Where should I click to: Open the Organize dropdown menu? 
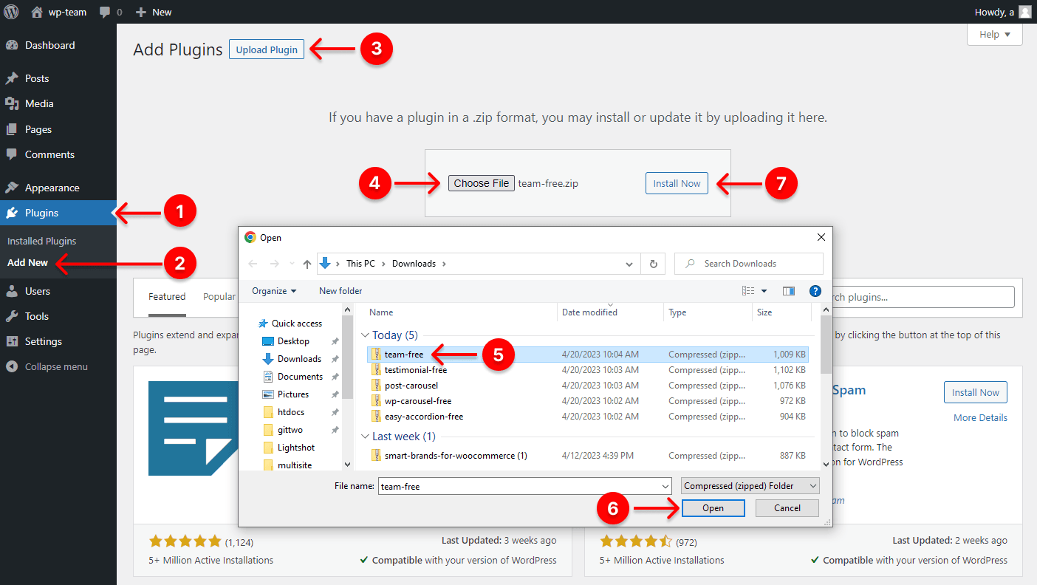pyautogui.click(x=274, y=291)
